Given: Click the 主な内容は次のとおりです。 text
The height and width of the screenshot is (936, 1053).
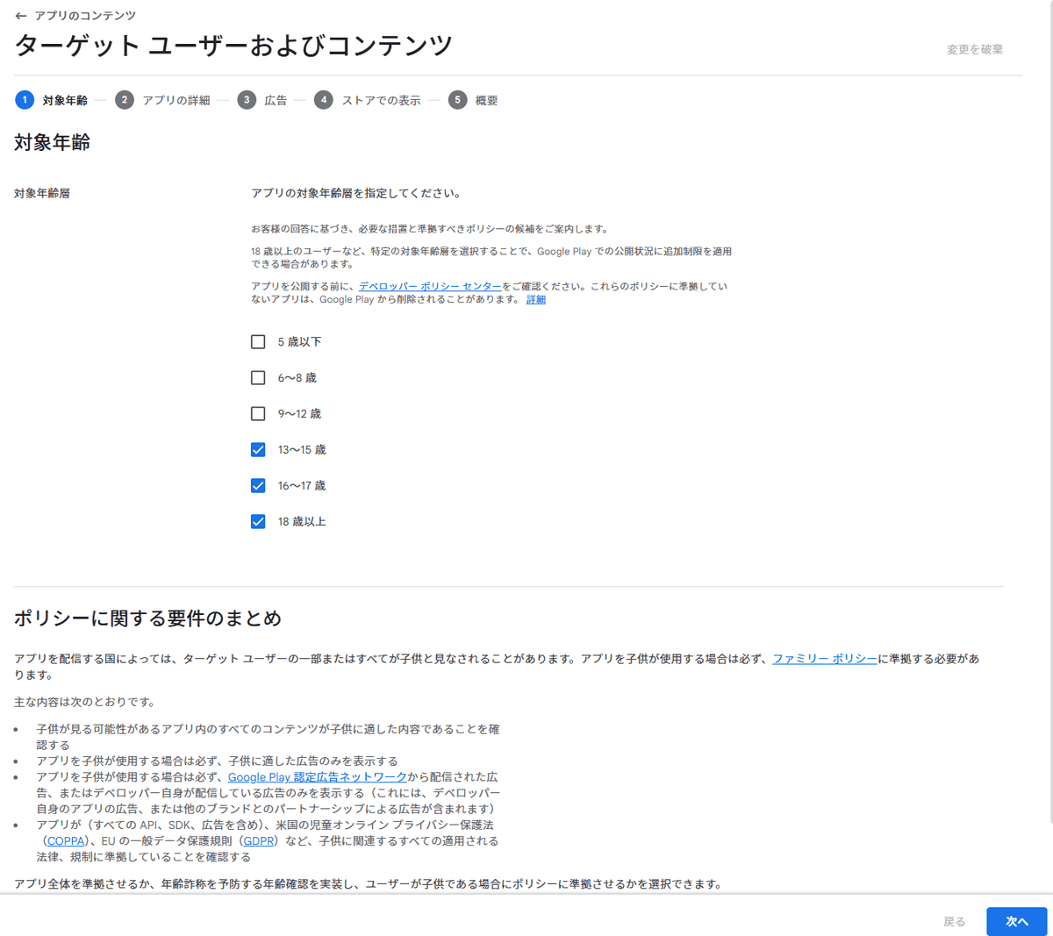Looking at the screenshot, I should click(84, 702).
